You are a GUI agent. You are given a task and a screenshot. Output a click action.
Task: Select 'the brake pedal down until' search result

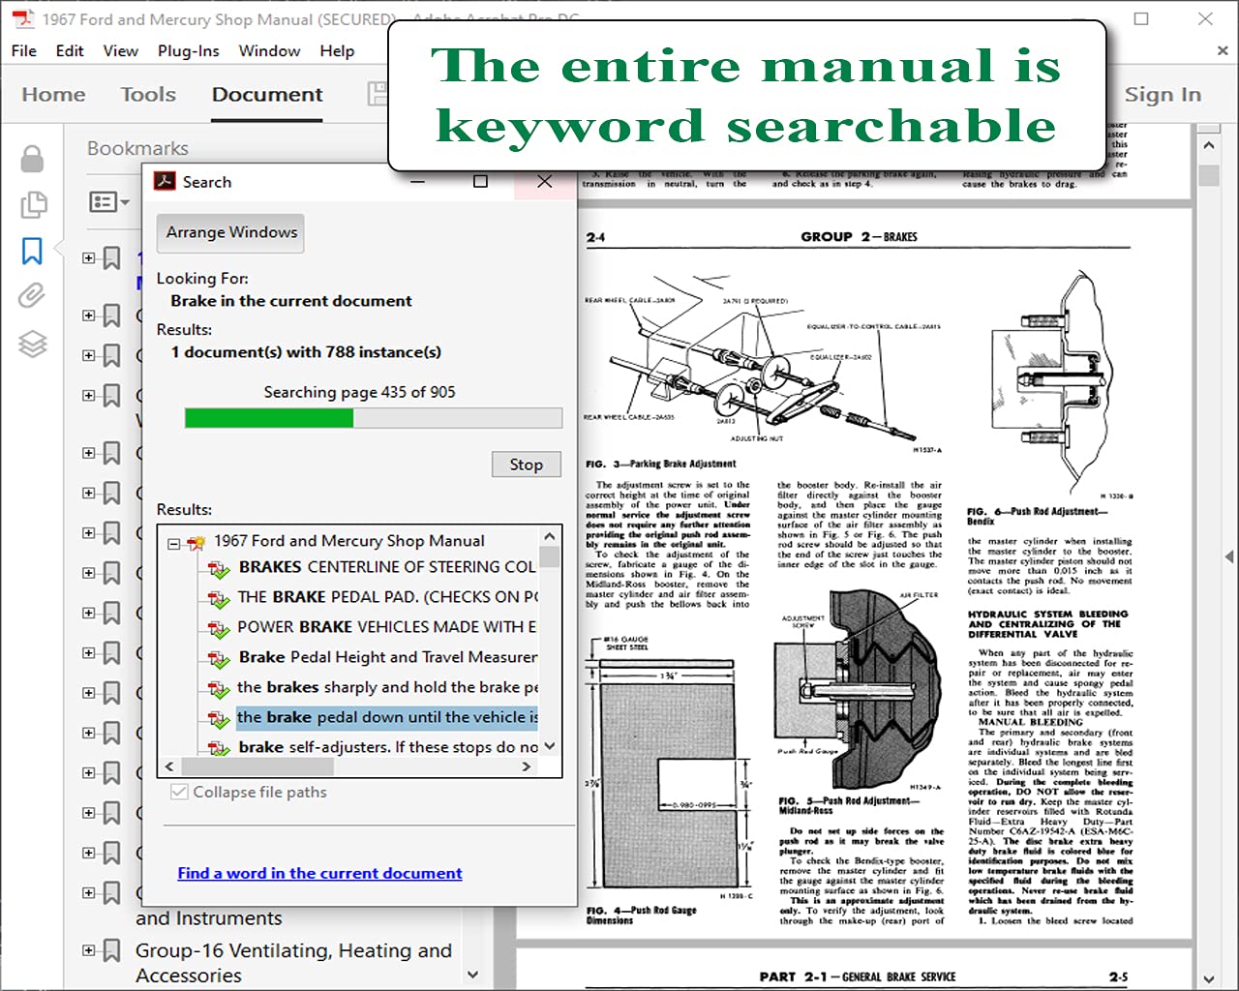(x=386, y=717)
